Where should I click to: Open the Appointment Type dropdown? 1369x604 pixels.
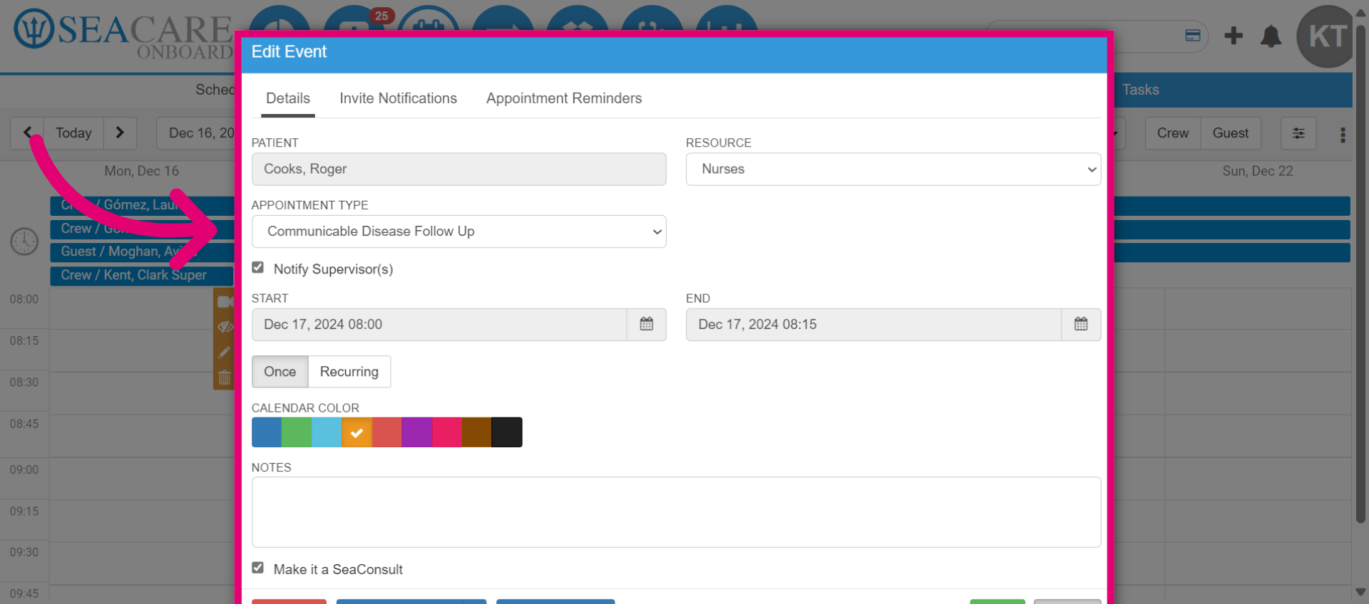tap(459, 231)
